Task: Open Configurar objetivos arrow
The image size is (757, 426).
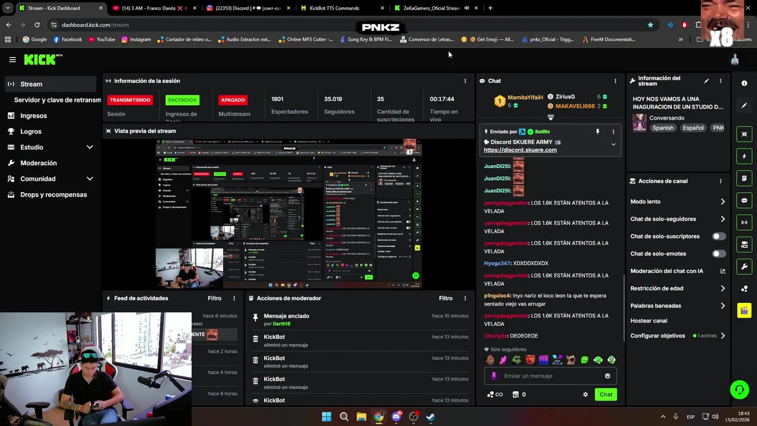Action: click(x=723, y=335)
